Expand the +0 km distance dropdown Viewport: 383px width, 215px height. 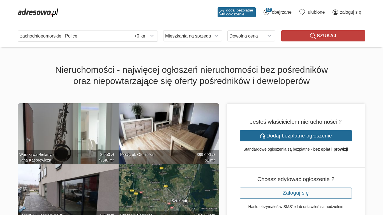point(144,36)
